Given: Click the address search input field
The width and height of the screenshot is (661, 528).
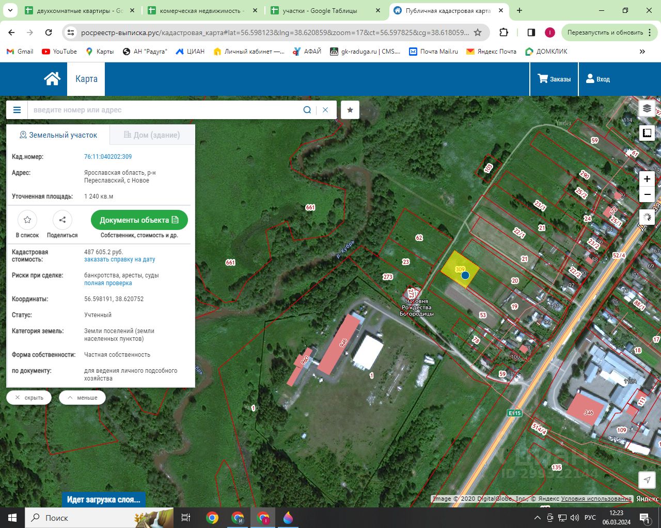Looking at the screenshot, I should (155, 110).
